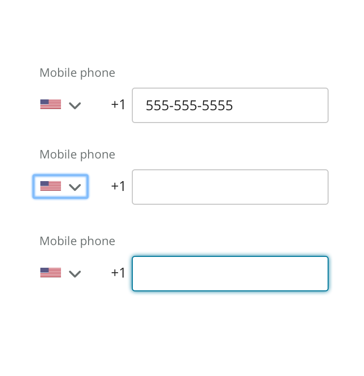Click the +1 country code in the middle row
Screen dimensions: 364x376
[x=118, y=187]
